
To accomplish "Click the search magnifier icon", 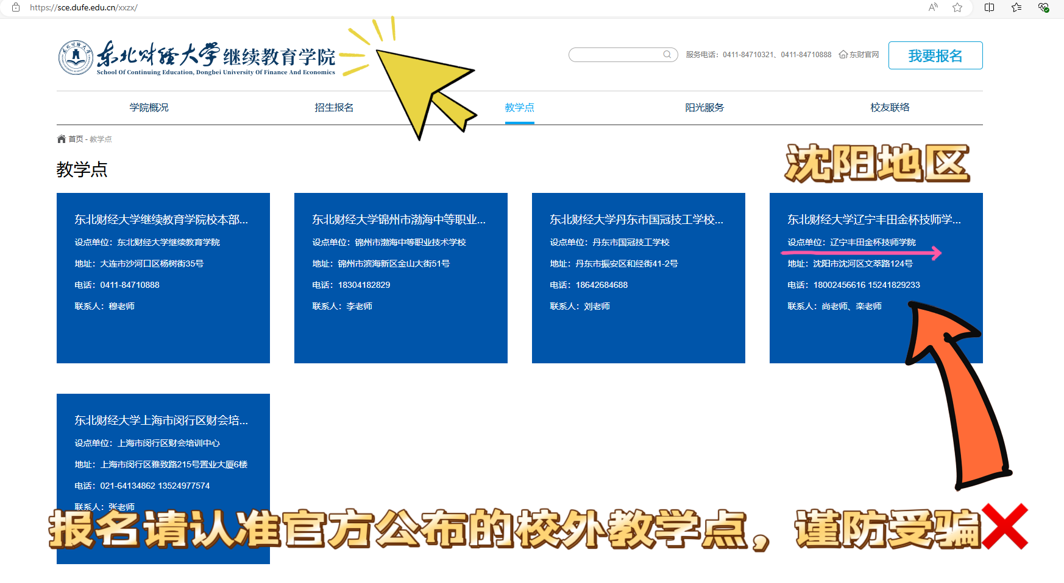I will point(667,55).
